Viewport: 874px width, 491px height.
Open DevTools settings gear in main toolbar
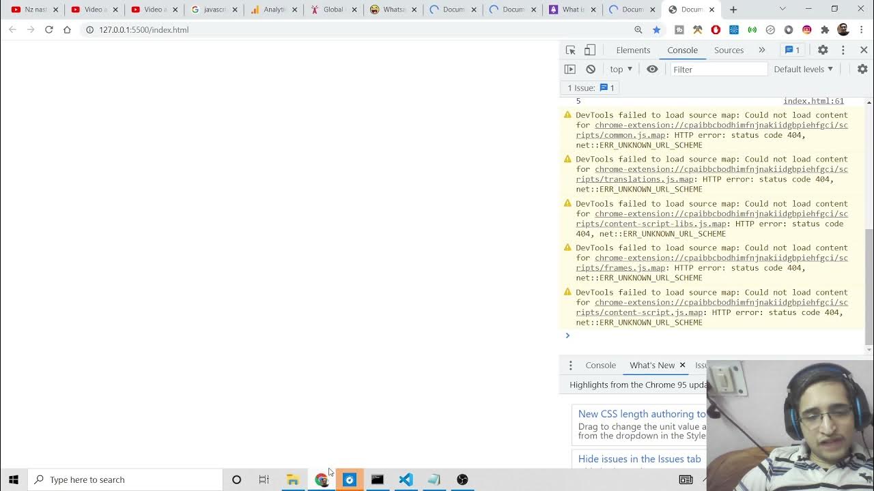click(x=823, y=50)
